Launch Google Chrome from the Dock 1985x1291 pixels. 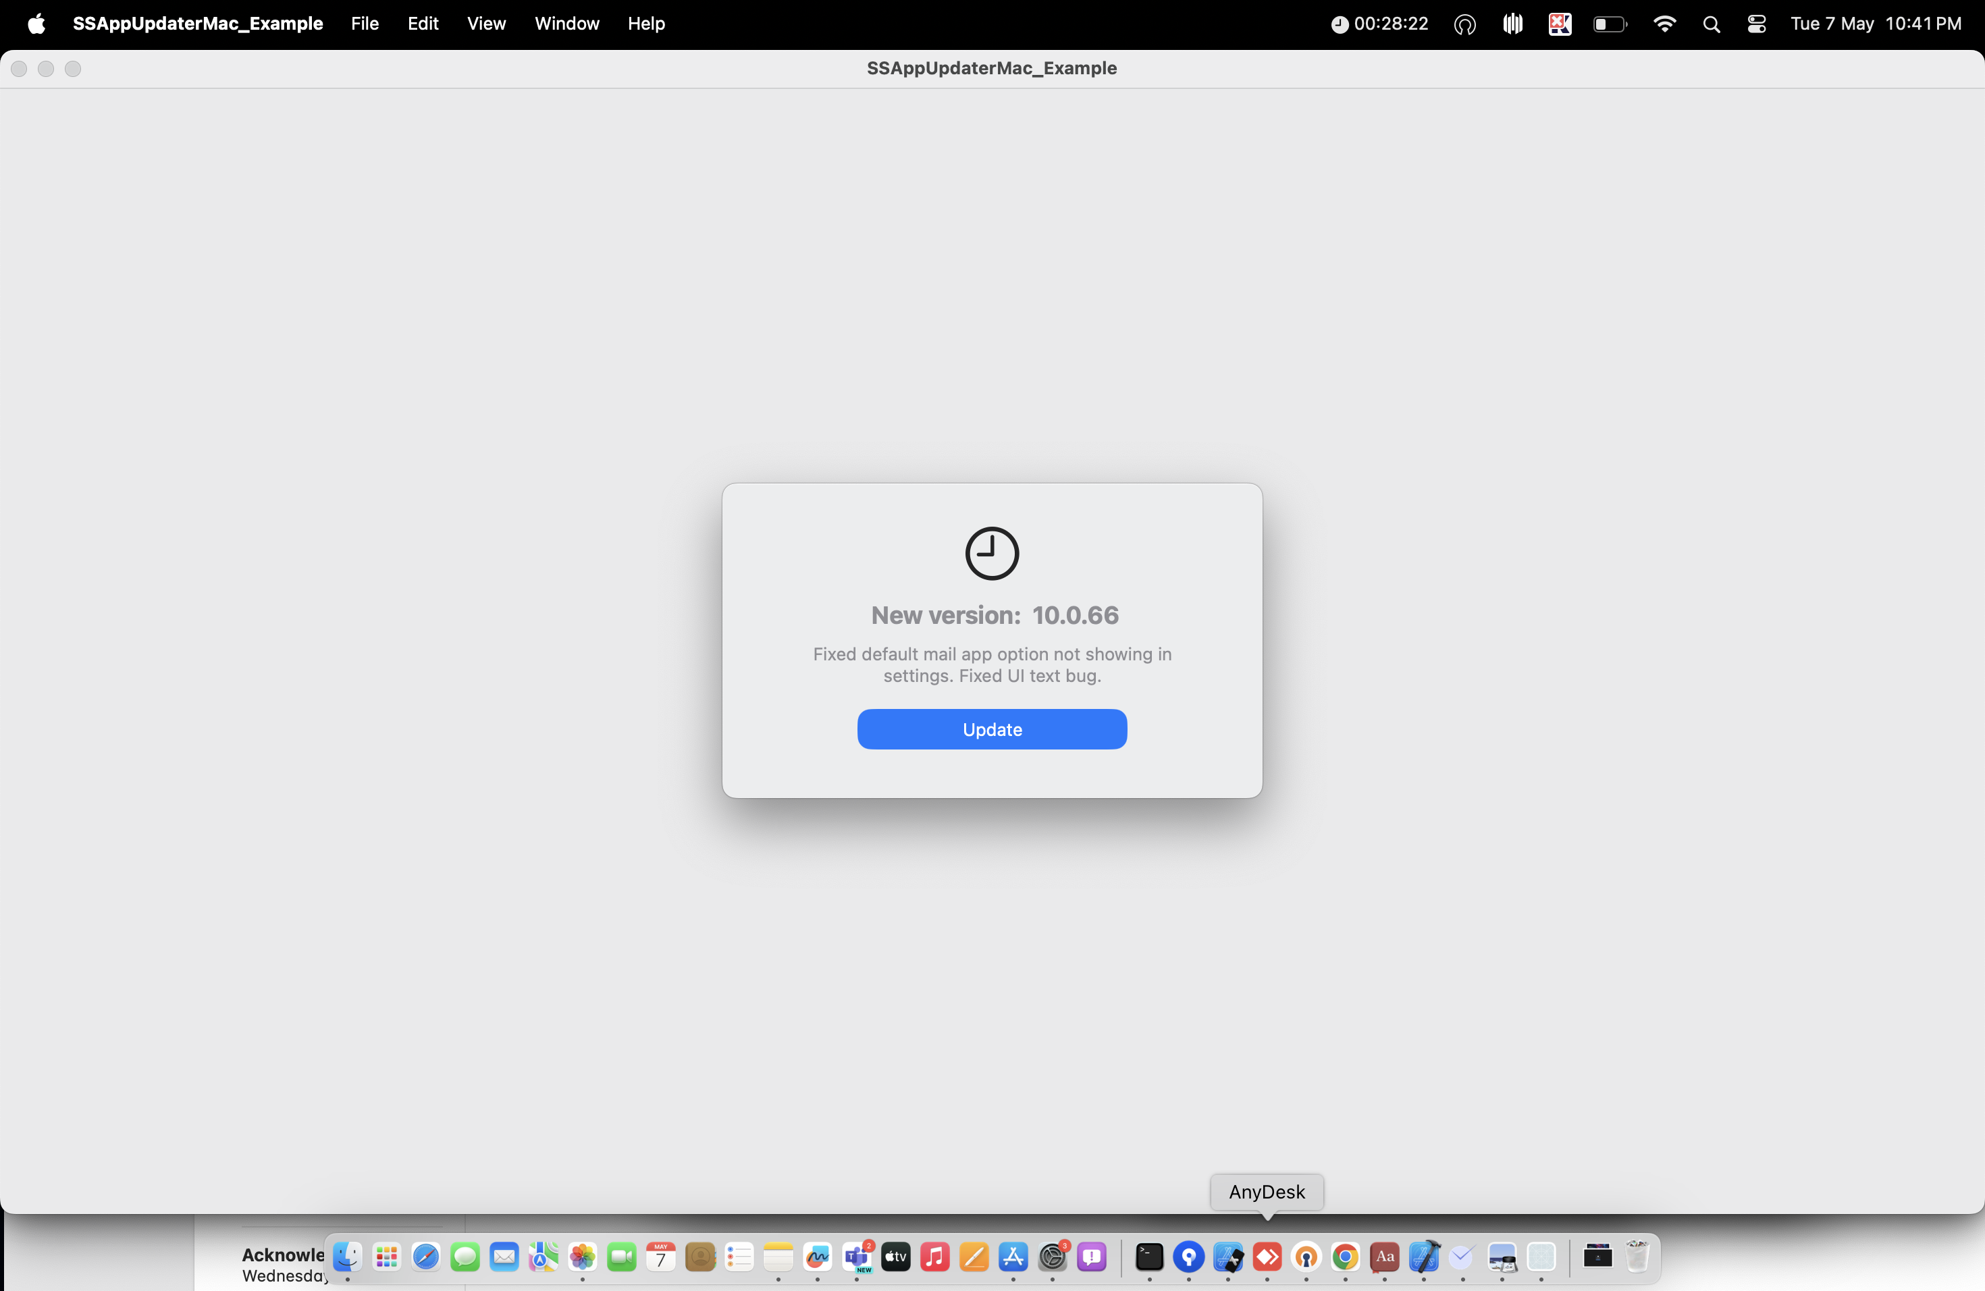[x=1346, y=1256]
